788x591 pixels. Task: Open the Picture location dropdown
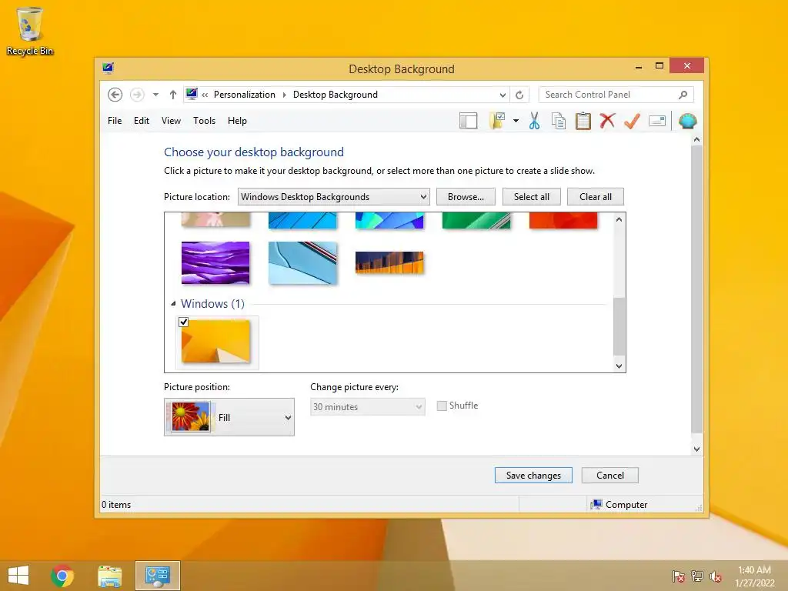pos(333,196)
